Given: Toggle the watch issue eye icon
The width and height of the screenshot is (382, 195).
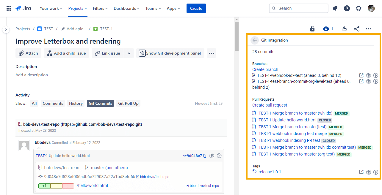Looking at the screenshot, I should point(326,29).
